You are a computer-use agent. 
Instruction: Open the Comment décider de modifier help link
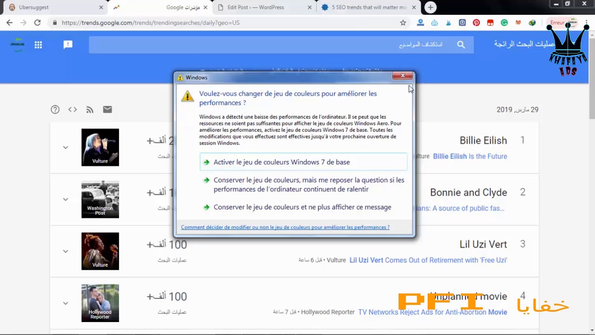point(285,227)
